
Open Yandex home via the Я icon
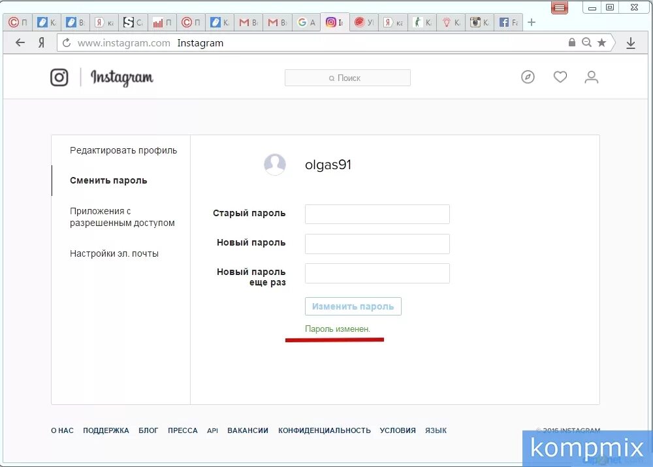[41, 42]
